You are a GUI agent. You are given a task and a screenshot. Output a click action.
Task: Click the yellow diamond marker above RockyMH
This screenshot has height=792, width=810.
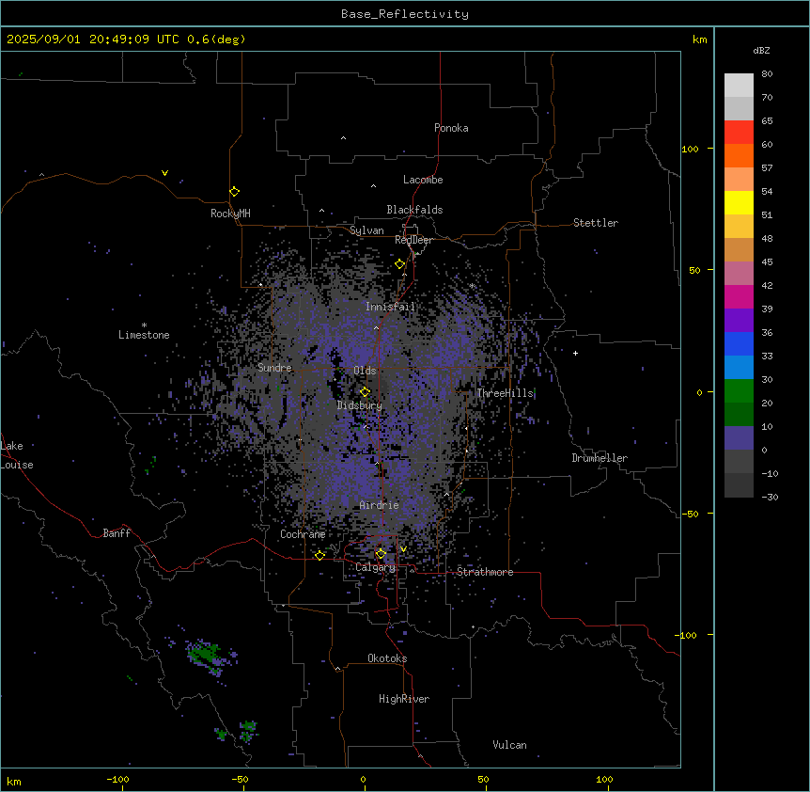click(x=235, y=192)
